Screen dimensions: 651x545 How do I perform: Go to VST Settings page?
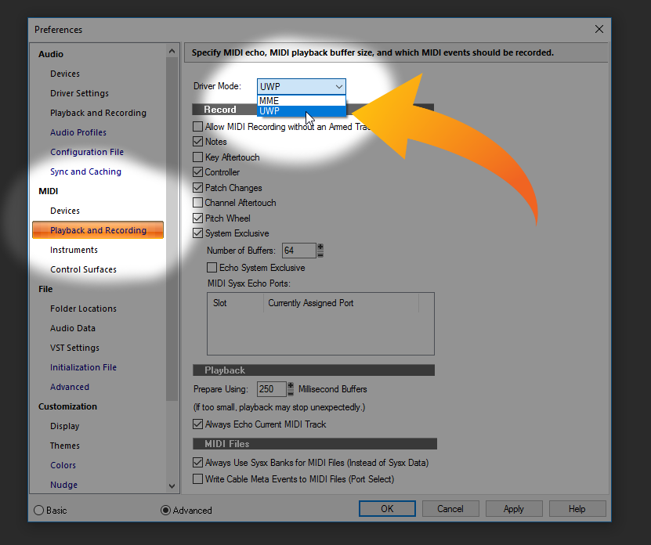(74, 348)
